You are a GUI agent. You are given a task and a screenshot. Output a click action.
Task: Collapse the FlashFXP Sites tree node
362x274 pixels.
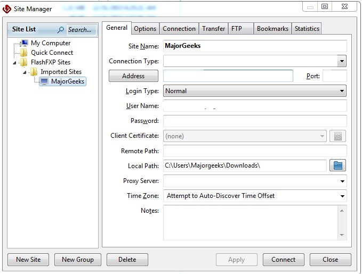14,63
